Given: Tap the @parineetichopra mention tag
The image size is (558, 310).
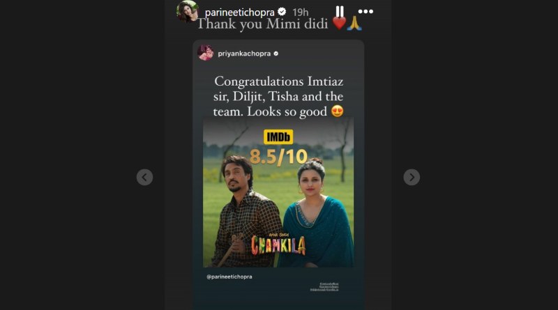Looking at the screenshot, I should 229,277.
